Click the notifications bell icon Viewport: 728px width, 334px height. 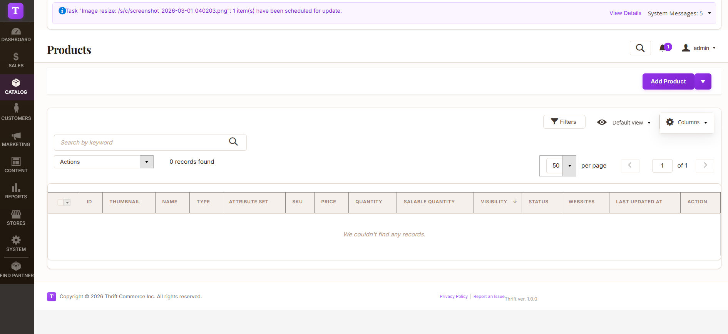pos(662,48)
